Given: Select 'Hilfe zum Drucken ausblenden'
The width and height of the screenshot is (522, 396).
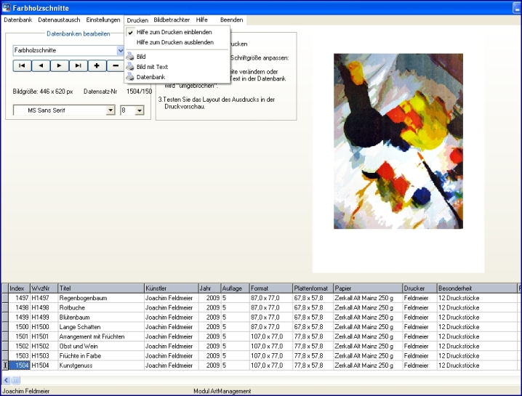Looking at the screenshot, I should coord(174,42).
